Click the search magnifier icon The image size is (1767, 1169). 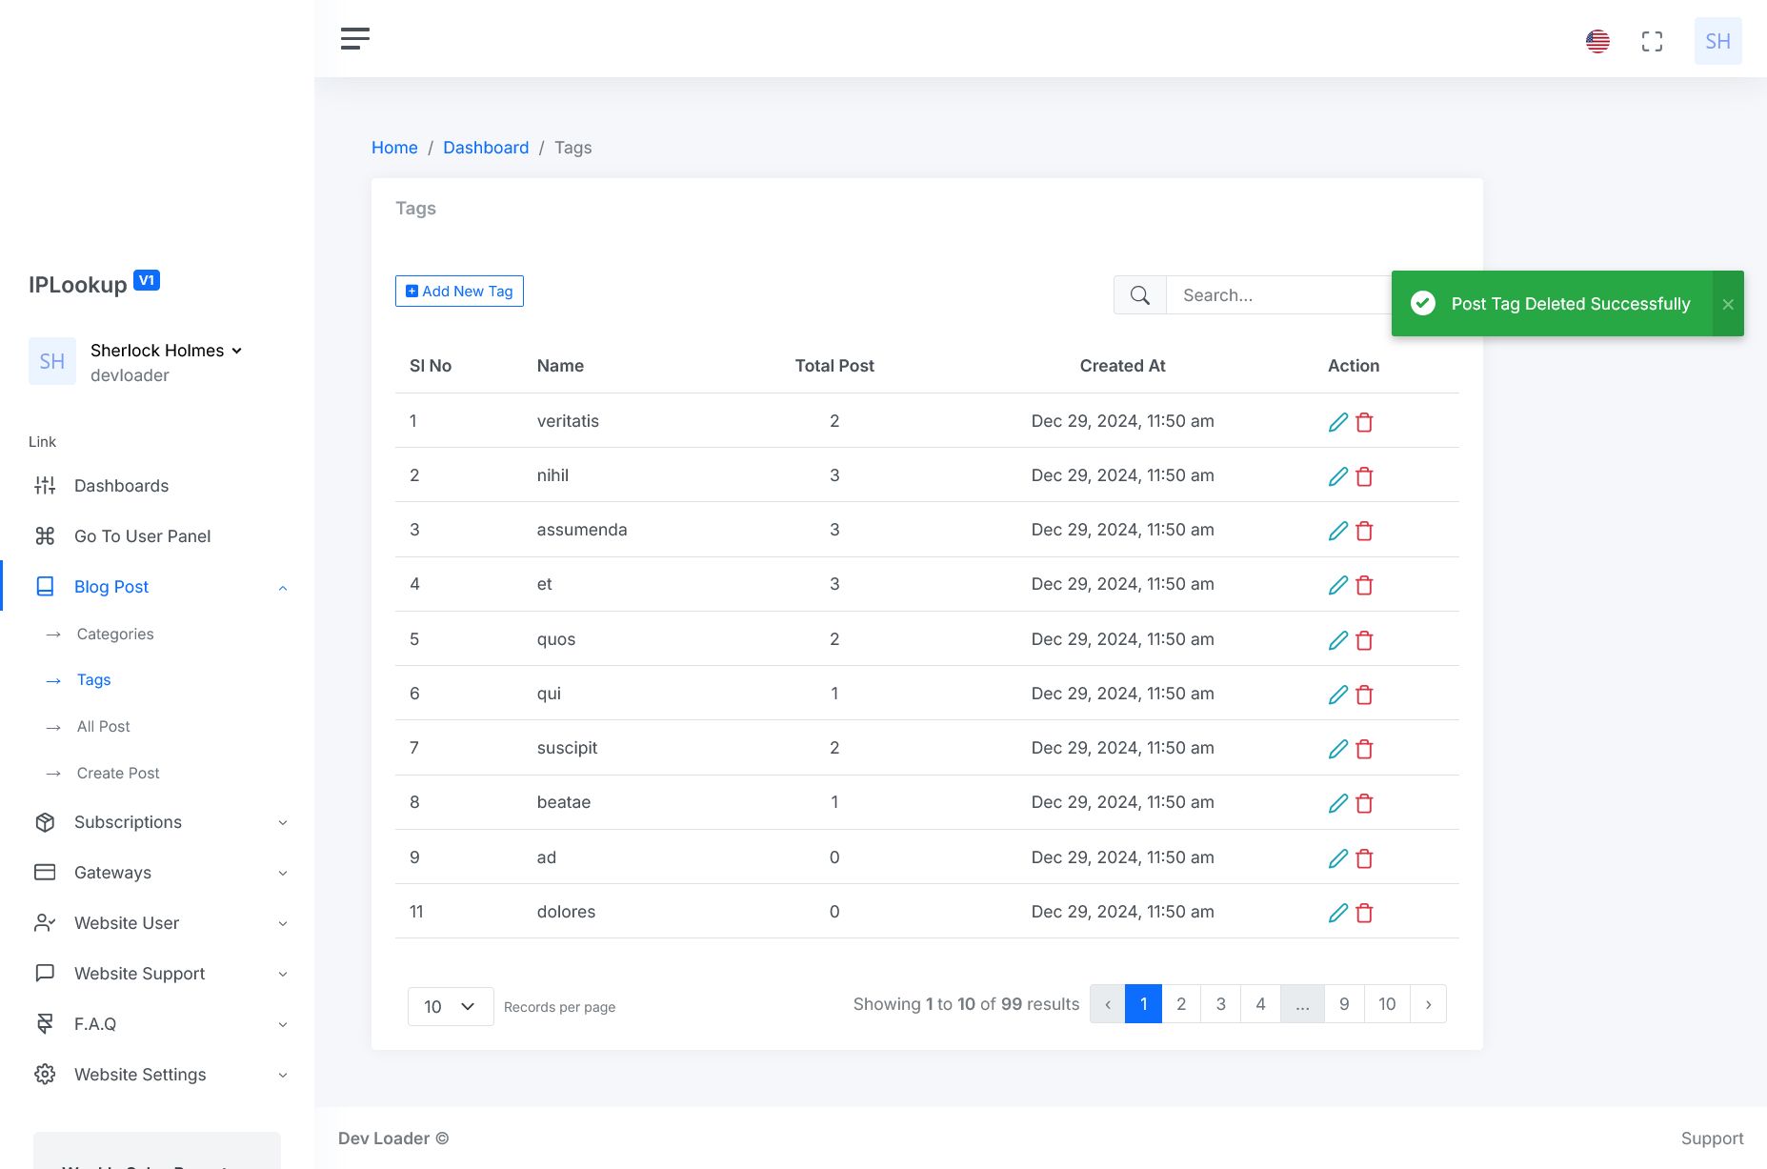click(x=1139, y=295)
